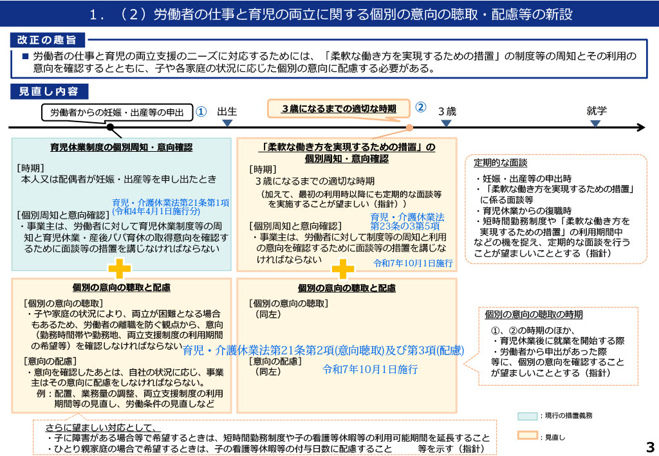Click the arrowhead at the timeline's right end
The width and height of the screenshot is (659, 456).
point(640,127)
